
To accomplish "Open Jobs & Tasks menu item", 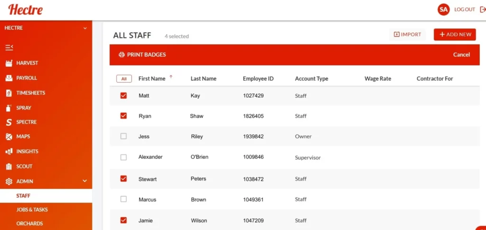I will (32, 210).
